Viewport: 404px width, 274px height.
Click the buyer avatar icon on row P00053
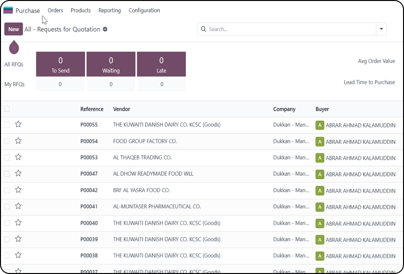pyautogui.click(x=320, y=158)
